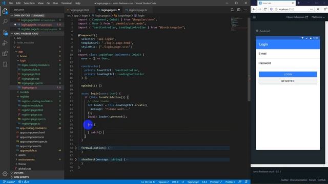Expand the folded formValidation method
The image size is (328, 184).
(x=76, y=148)
